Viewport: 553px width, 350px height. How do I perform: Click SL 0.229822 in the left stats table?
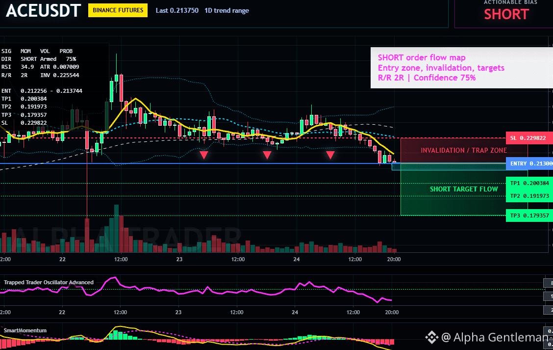(x=24, y=123)
